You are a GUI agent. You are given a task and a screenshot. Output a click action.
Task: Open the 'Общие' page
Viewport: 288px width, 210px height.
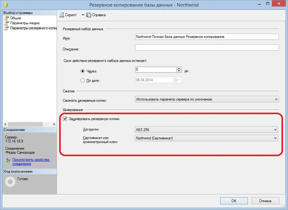tap(16, 18)
